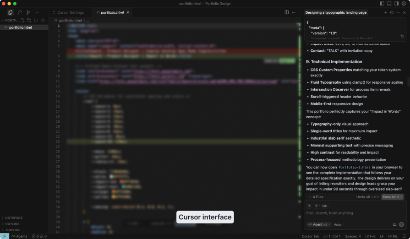Image resolution: width=410 pixels, height=239 pixels.
Task: Click window title 'portfolio.html — Portfolio Design'
Action: pyautogui.click(x=205, y=4)
